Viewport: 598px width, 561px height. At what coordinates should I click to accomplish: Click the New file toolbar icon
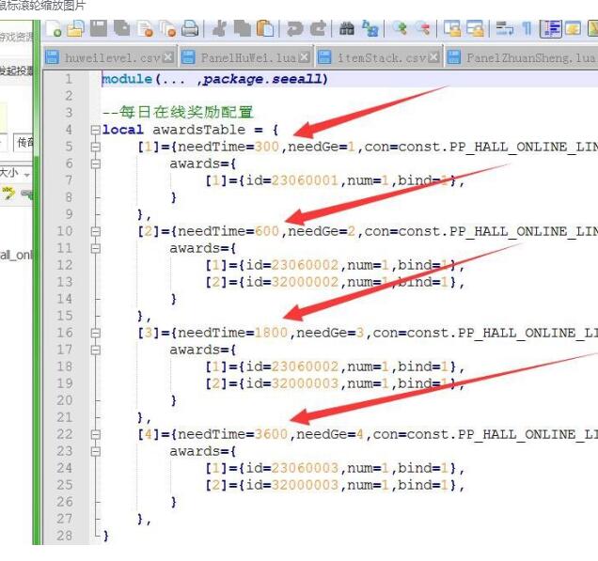coord(54,29)
